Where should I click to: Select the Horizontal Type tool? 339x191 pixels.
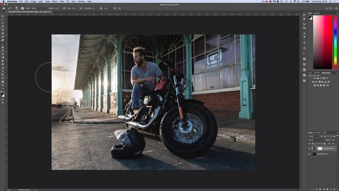click(x=3, y=71)
